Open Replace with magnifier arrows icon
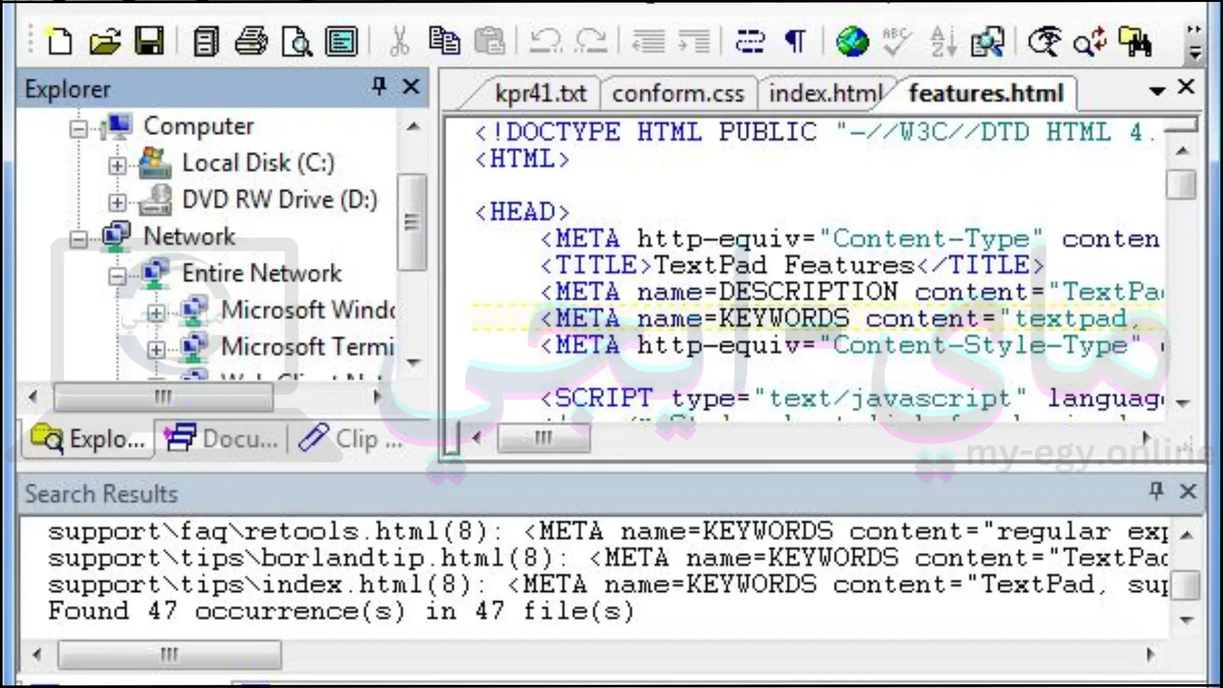The image size is (1223, 688). tap(1090, 42)
